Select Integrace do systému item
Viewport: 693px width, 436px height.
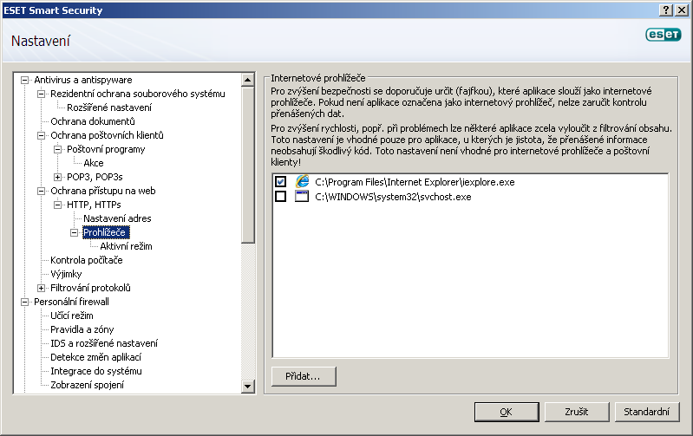(96, 371)
